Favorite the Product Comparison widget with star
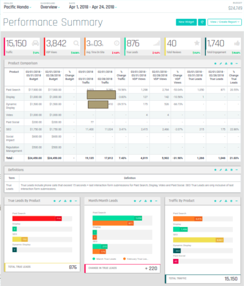 216,63
